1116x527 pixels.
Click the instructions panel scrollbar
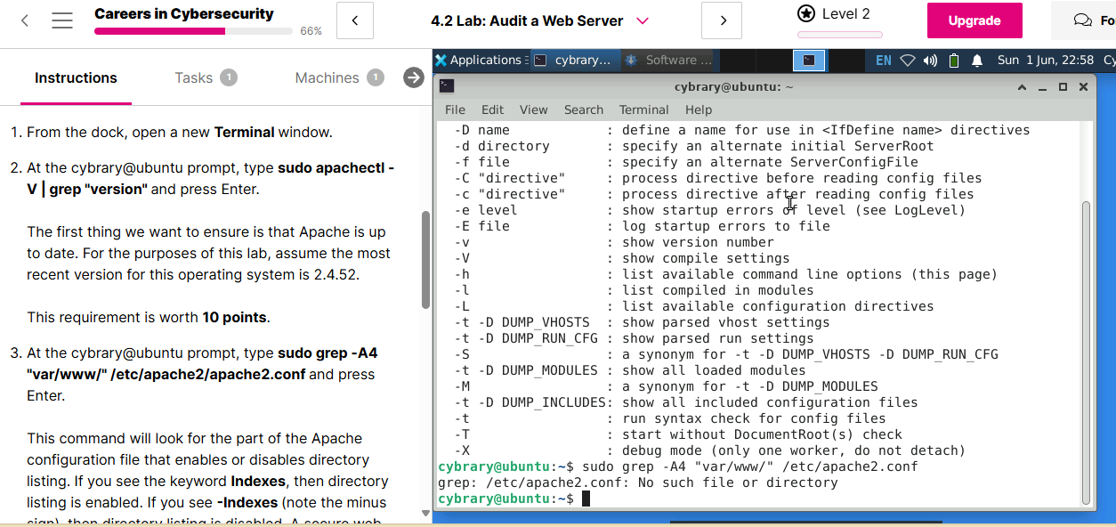pos(425,258)
